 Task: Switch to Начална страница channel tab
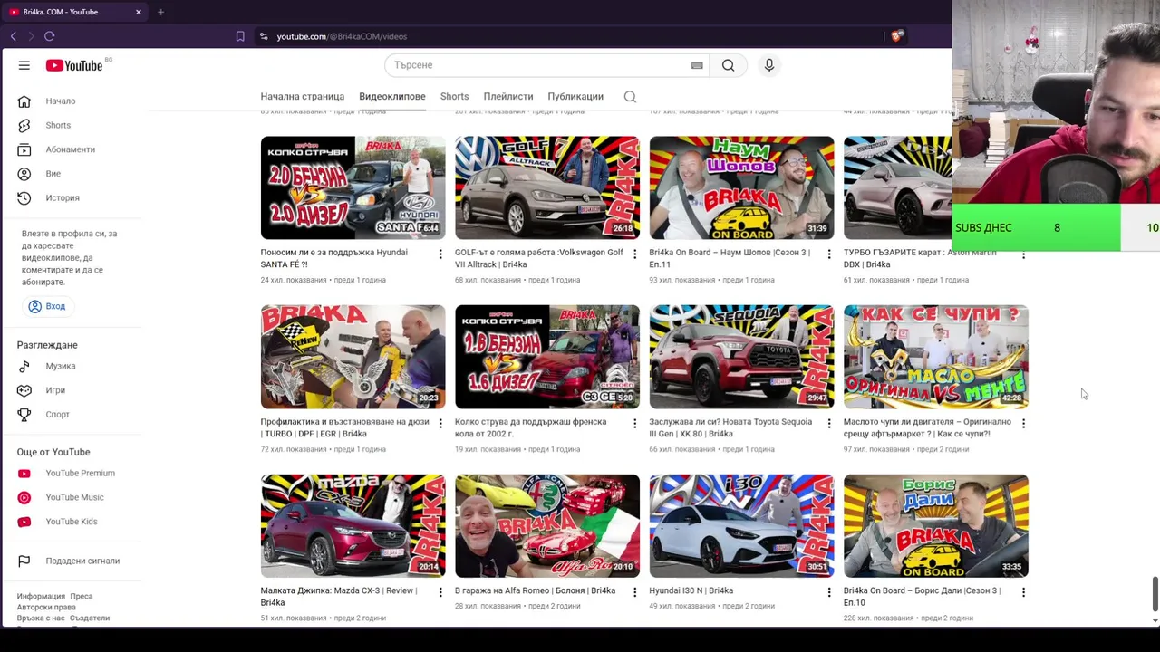tap(303, 96)
